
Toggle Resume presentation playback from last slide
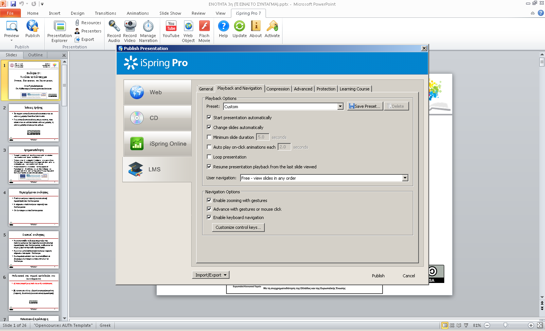[x=209, y=167]
